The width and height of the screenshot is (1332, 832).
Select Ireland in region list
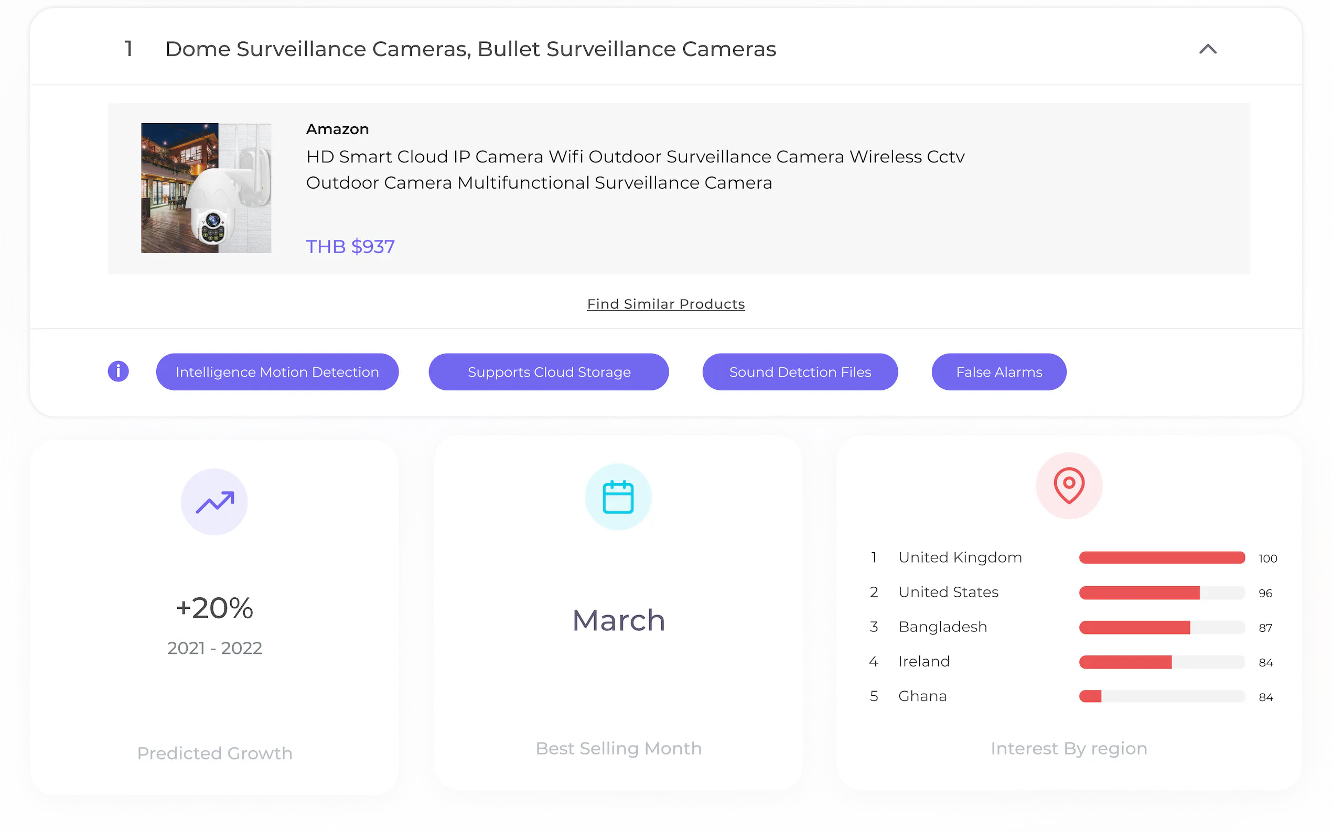point(923,661)
